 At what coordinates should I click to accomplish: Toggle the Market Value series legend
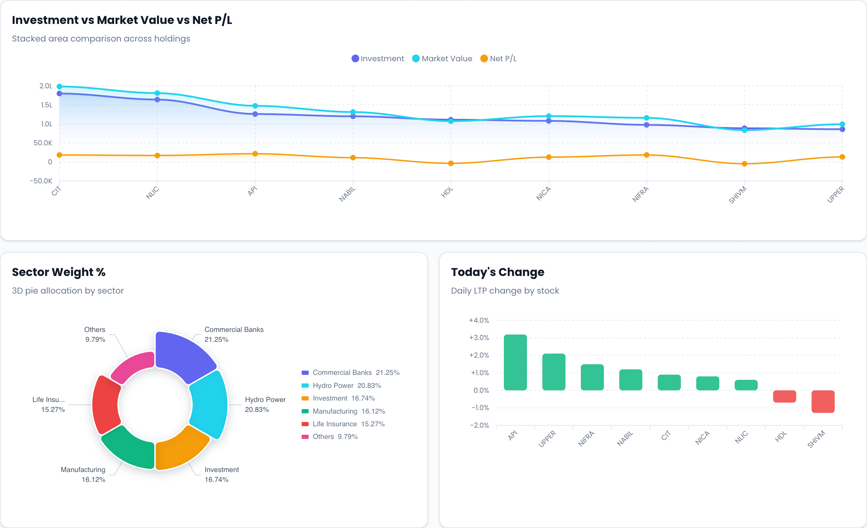pos(442,58)
